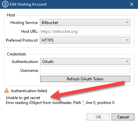This screenshot has height=123, width=138.
Task: Click the Sourcetree logo in title bar
Action: [x=5, y=4]
